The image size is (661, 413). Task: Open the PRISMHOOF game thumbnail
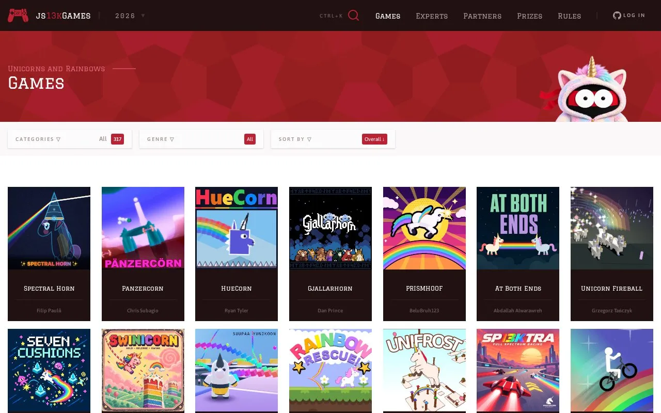point(424,228)
